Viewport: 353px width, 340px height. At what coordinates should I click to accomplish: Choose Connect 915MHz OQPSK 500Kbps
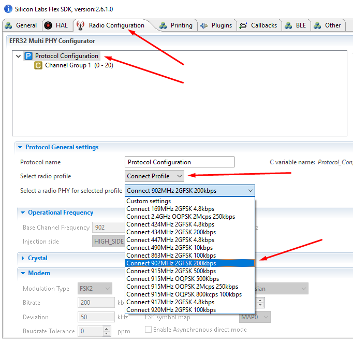tap(190, 279)
